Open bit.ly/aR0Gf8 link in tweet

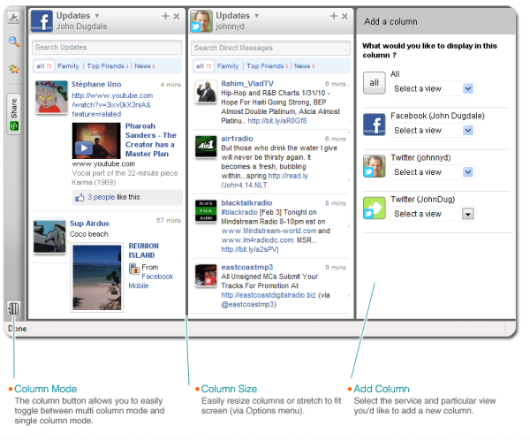[x=277, y=121]
